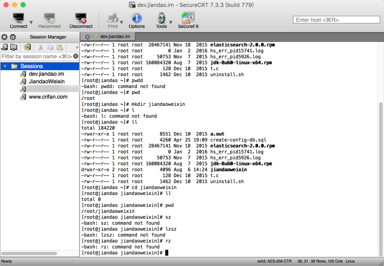Click the Tools gear icon
Screen dimensions: 384x266
161,18
